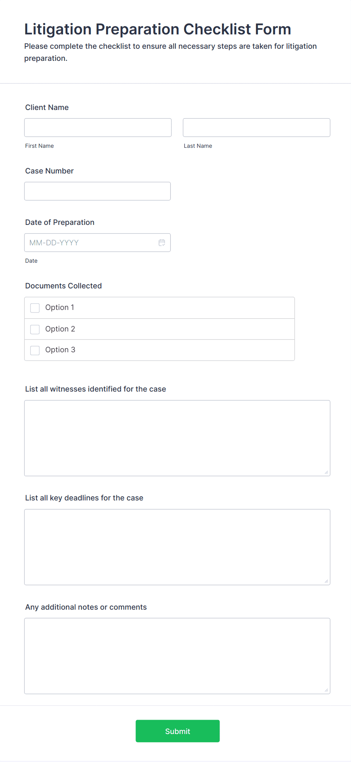This screenshot has width=351, height=762.
Task: Tick the Option 2 checkbox
Action: pos(35,329)
